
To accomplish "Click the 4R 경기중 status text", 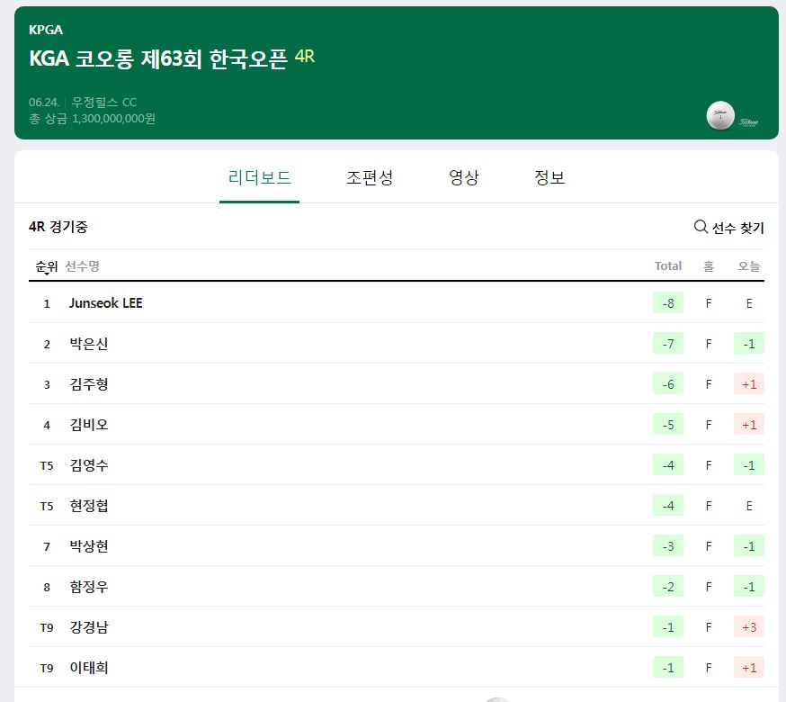I will 58,227.
